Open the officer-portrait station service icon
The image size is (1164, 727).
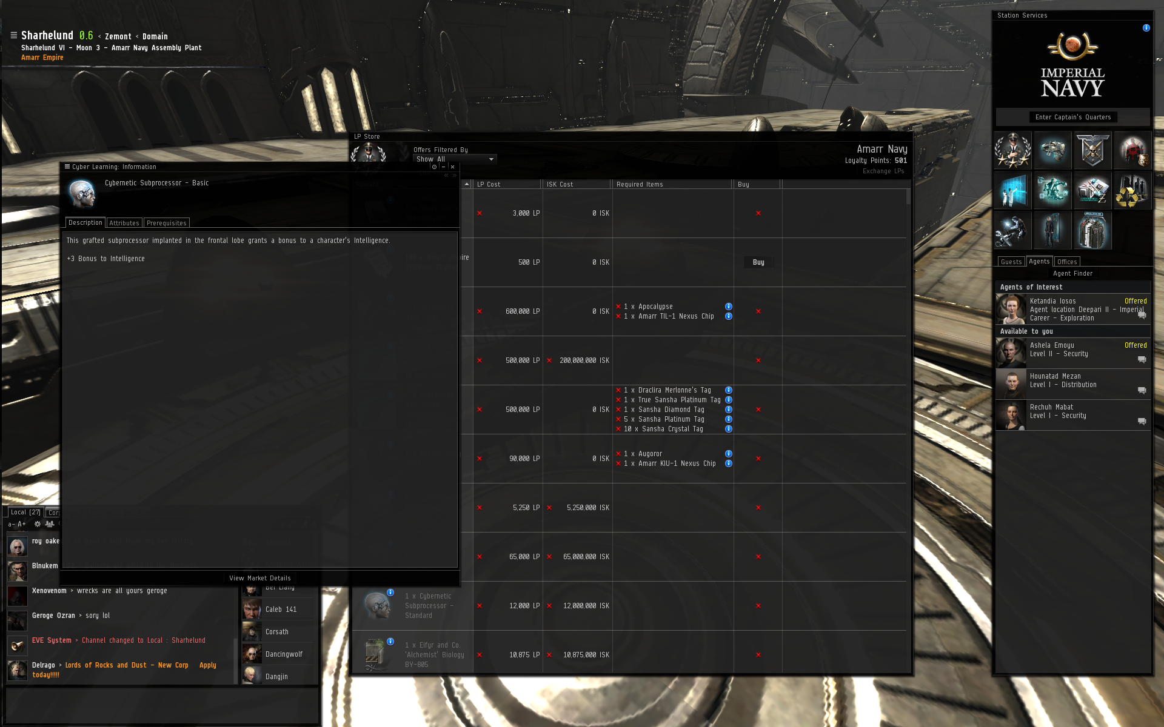click(x=1012, y=150)
